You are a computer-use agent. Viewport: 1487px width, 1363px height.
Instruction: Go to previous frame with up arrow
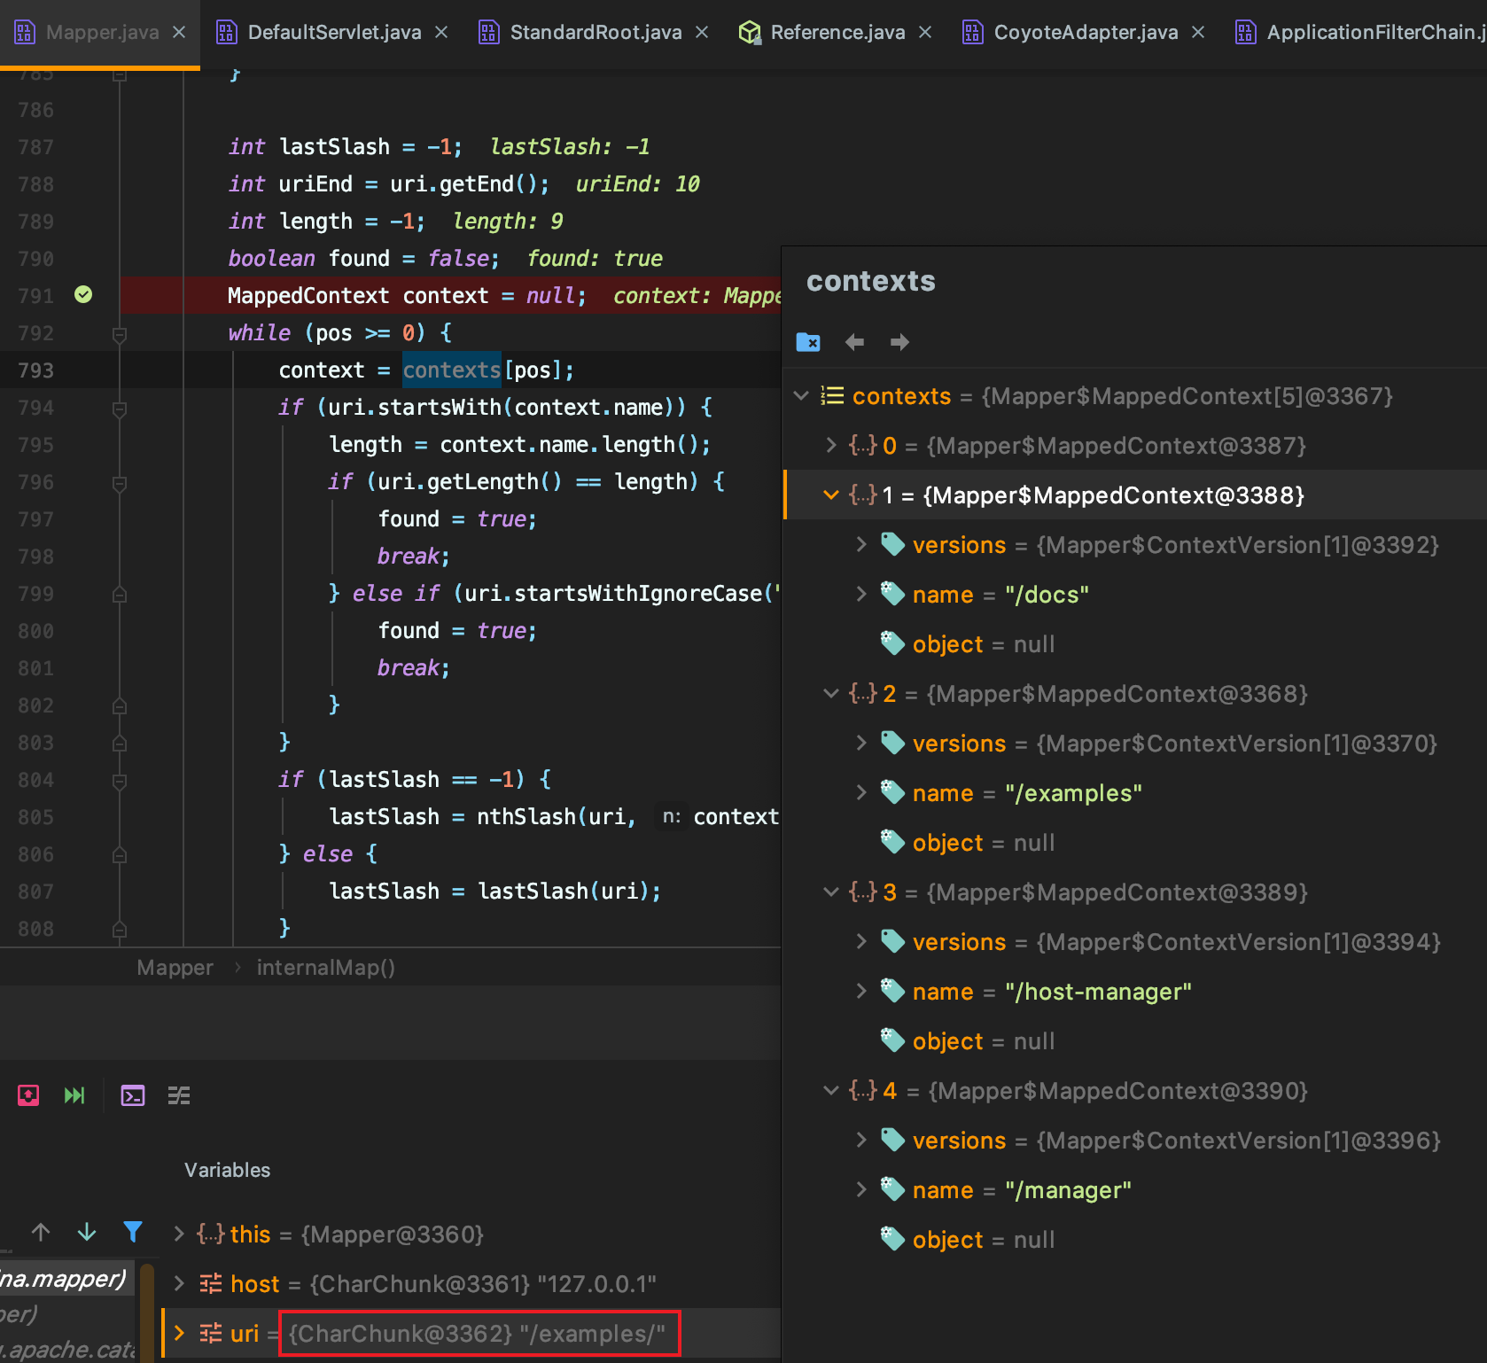coord(41,1232)
